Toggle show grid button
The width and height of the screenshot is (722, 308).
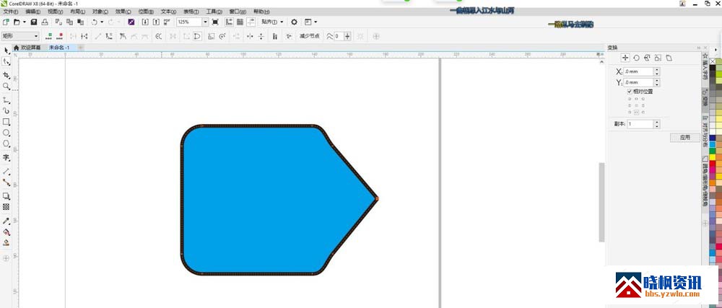click(240, 22)
